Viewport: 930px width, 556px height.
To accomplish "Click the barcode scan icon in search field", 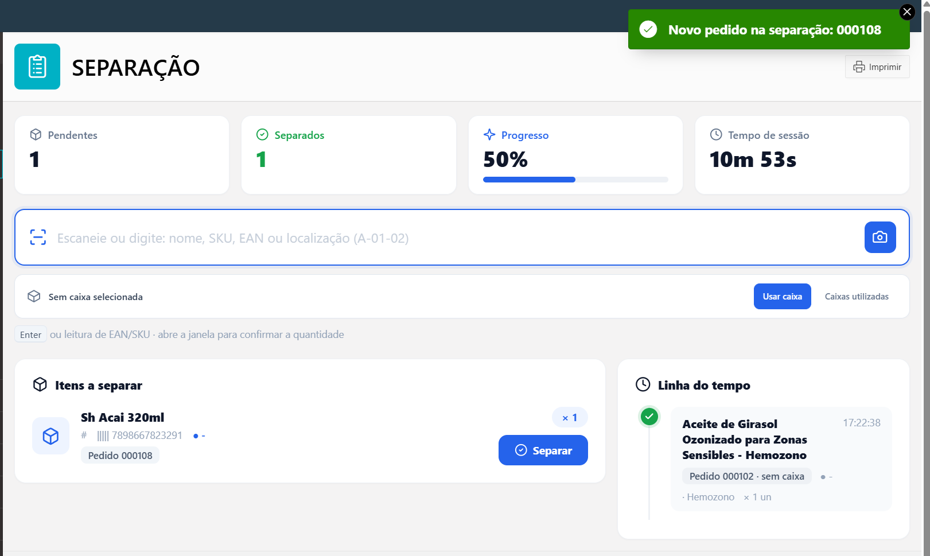I will click(x=38, y=238).
